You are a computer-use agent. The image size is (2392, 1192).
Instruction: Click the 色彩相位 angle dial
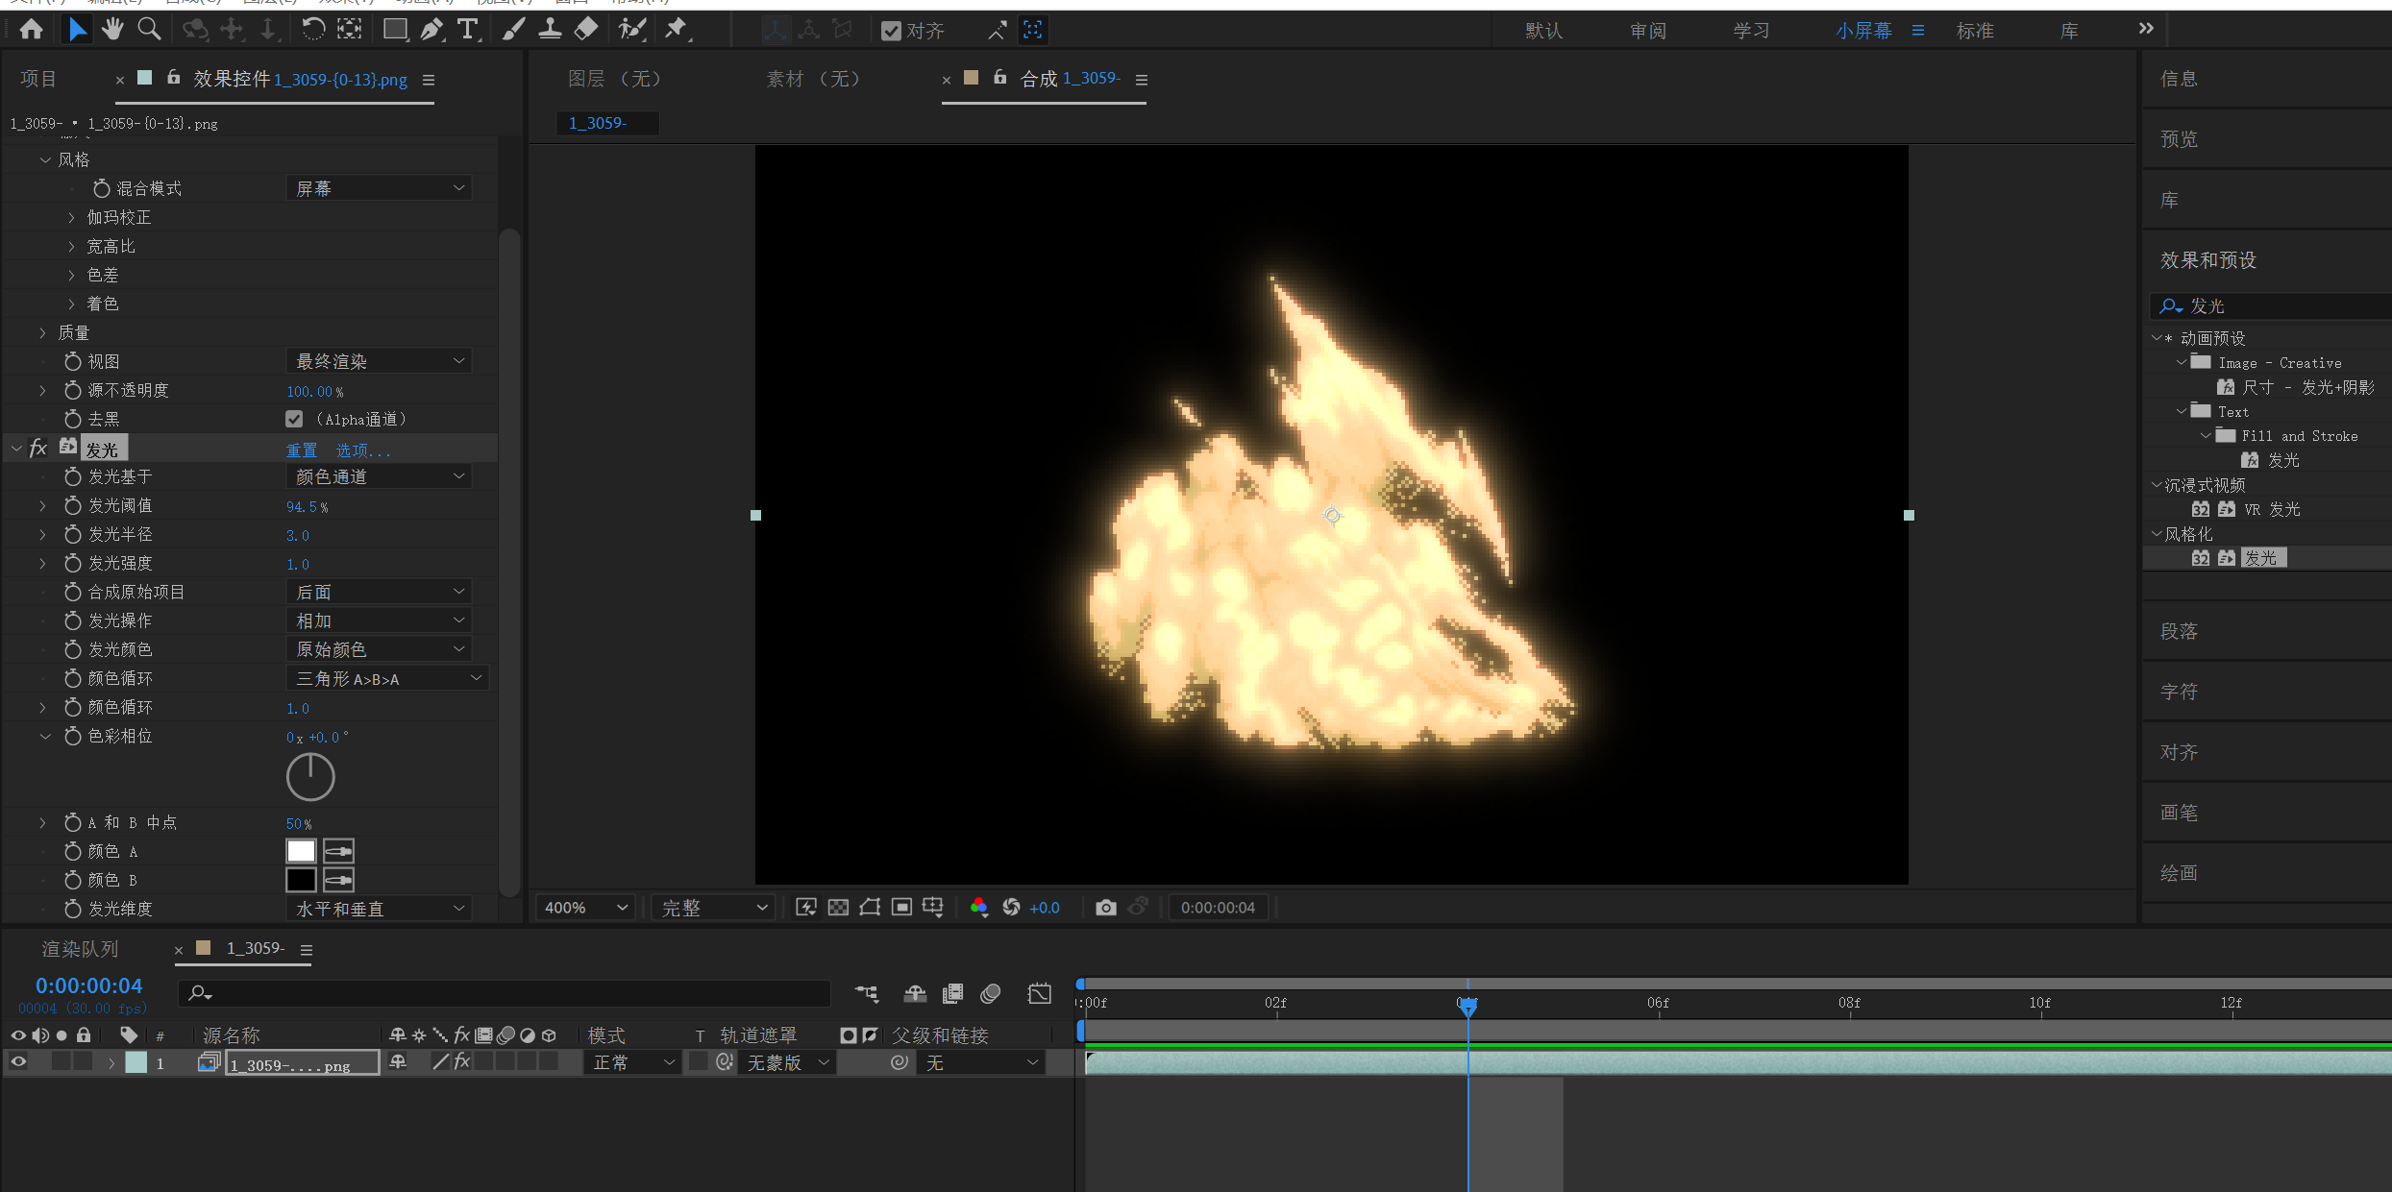310,777
